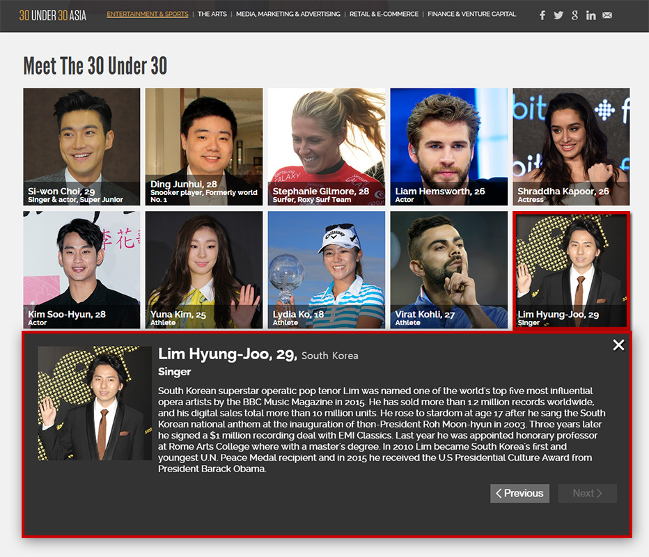Open Virat Kohli's profile card
649x557 pixels.
pos(448,270)
